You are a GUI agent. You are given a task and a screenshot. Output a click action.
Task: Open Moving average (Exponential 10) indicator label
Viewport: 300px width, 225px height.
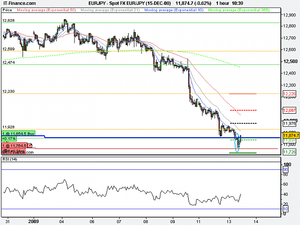[x=174, y=10]
